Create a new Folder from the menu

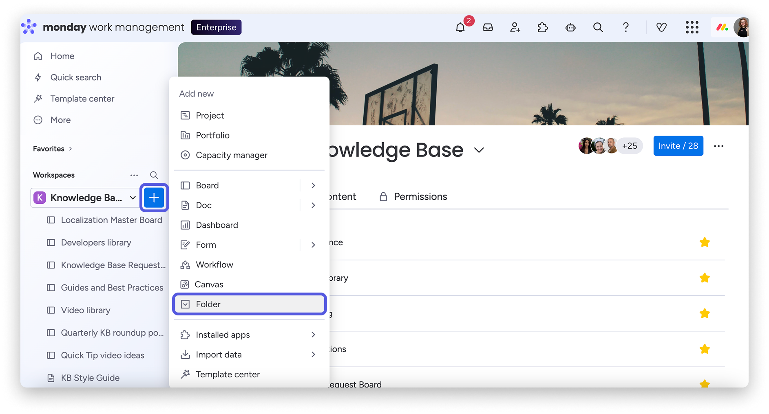249,304
